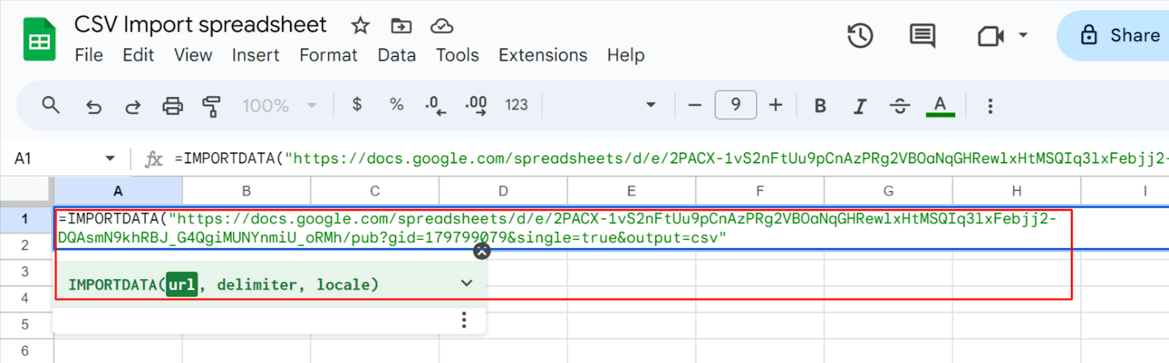Open the 123 more formats menu
Image resolution: width=1169 pixels, height=363 pixels.
(x=517, y=106)
